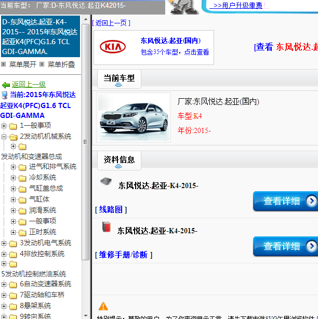This screenshot has width=318, height=319.
Task: Expand the 1一般事项 tree node
Action: pyautogui.click(x=4, y=126)
